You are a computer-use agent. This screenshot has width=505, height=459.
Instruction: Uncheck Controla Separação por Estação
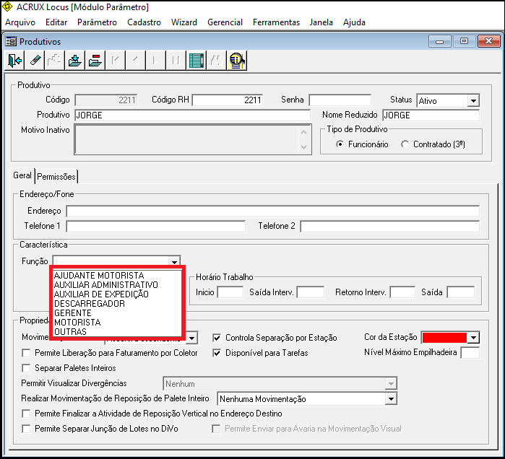217,338
